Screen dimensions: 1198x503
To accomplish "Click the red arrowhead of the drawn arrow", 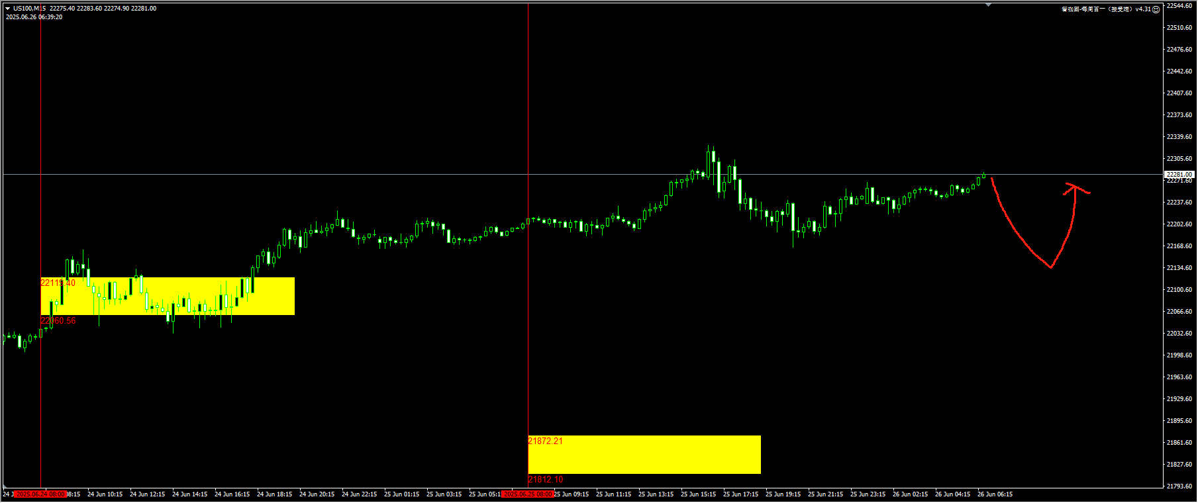I will tap(1072, 188).
